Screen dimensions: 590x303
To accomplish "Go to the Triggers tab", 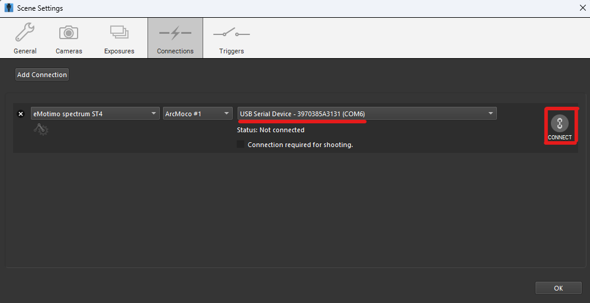I will click(x=232, y=38).
